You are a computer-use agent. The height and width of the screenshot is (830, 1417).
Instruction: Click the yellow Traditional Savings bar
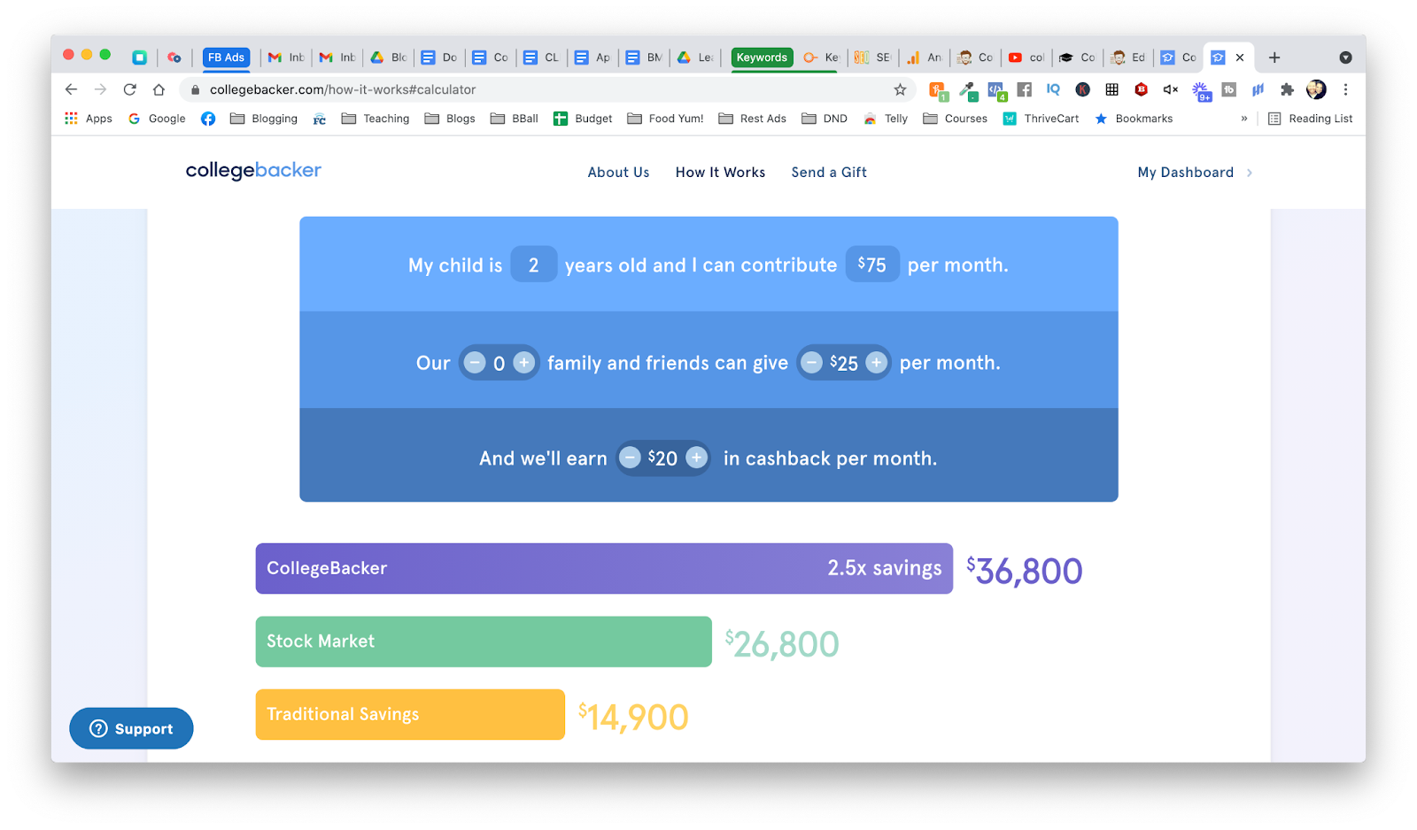410,714
